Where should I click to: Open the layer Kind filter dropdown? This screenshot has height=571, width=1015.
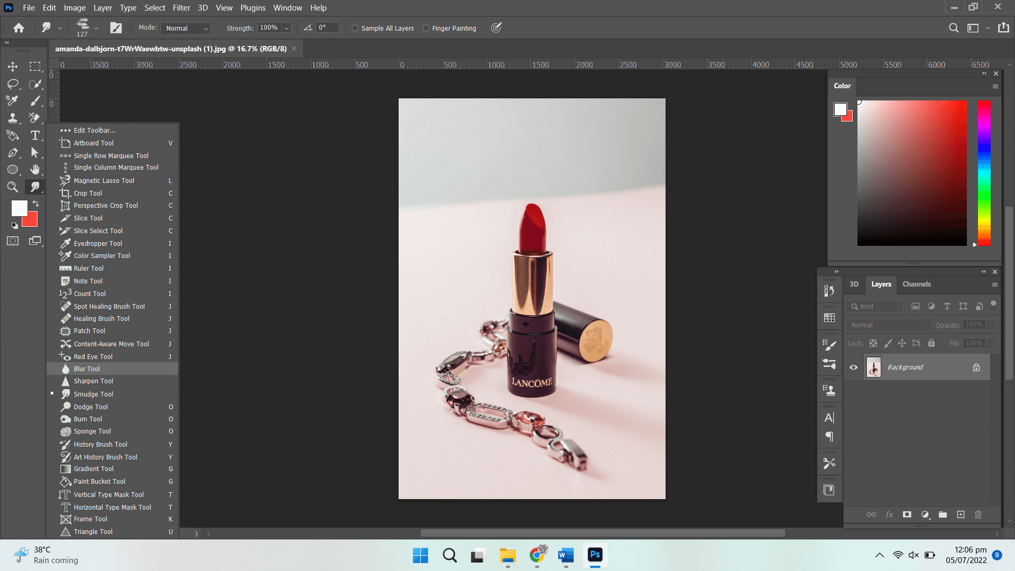875,307
